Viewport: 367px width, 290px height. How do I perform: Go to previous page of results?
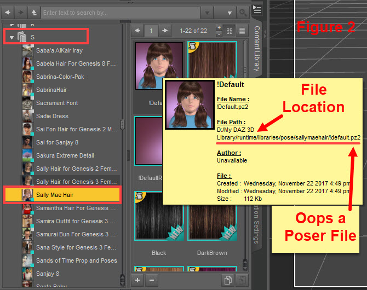point(137,31)
